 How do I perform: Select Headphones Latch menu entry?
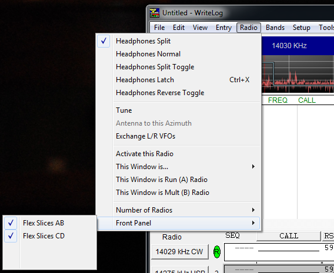tap(179, 80)
